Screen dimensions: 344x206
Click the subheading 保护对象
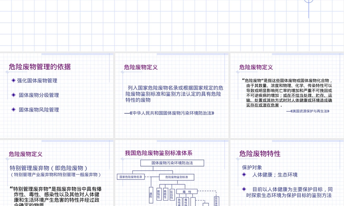[252, 168]
